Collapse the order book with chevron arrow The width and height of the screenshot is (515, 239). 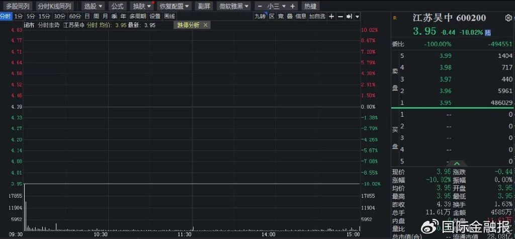(x=457, y=164)
